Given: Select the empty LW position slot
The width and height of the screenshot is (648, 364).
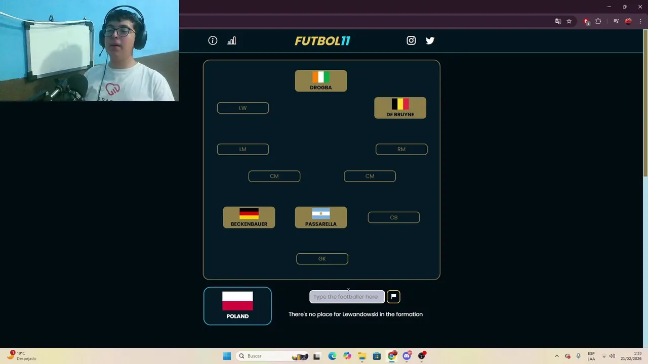Looking at the screenshot, I should 243,108.
